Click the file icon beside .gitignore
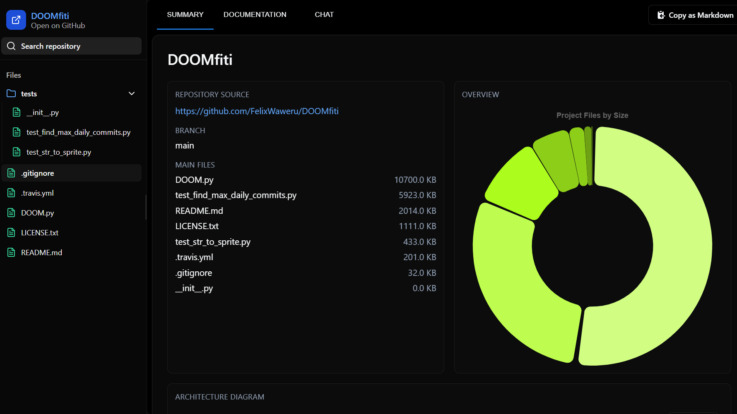The width and height of the screenshot is (737, 414). 11,173
